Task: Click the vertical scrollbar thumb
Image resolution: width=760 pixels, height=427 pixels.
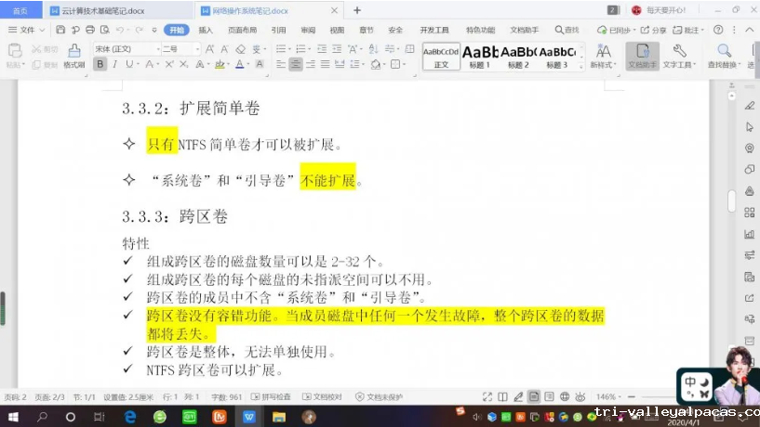Action: 731,201
